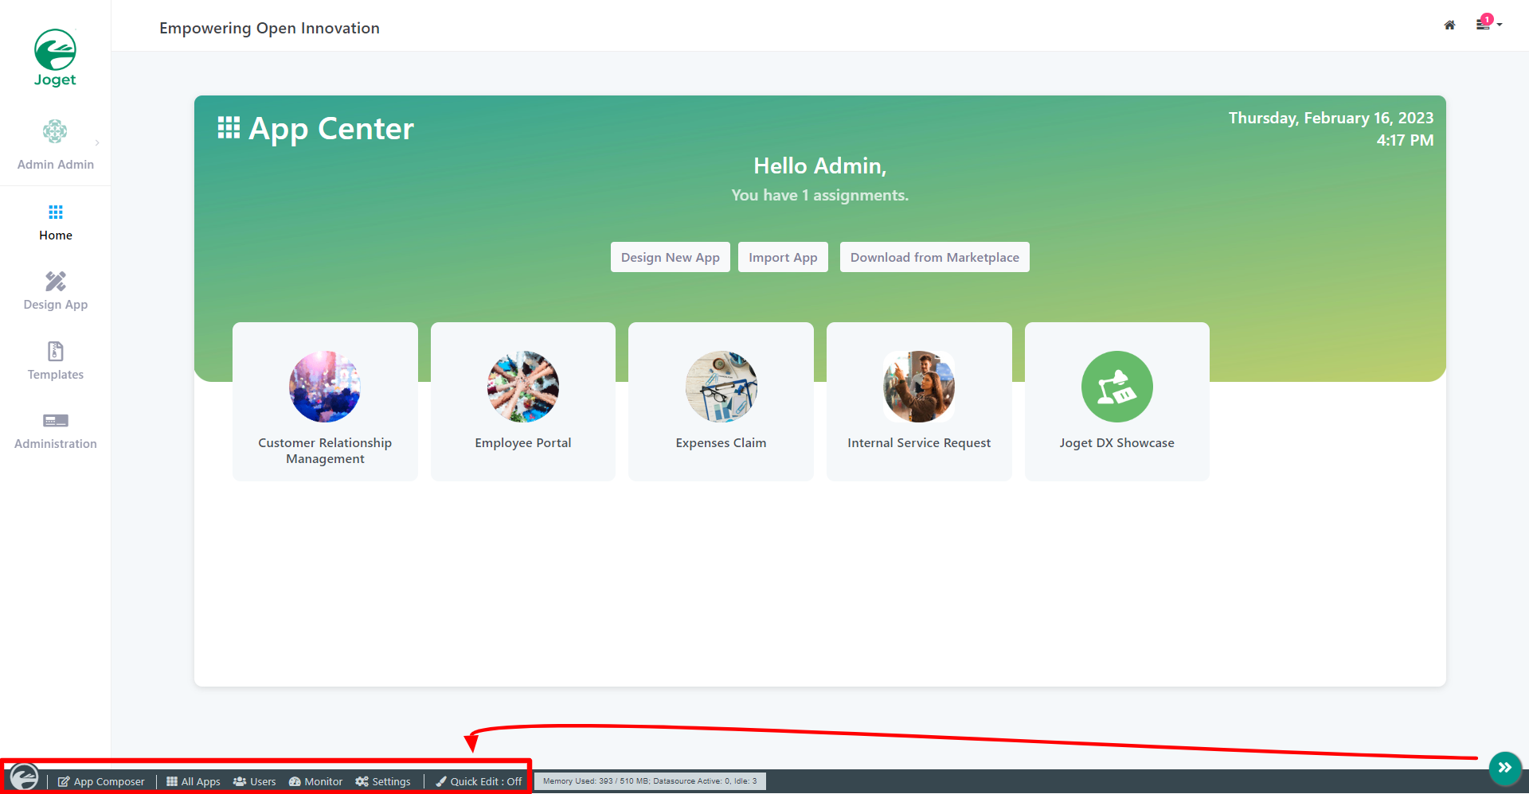Screen dimensions: 1529x794
Task: Click the App Center grid icon
Action: [x=229, y=128]
